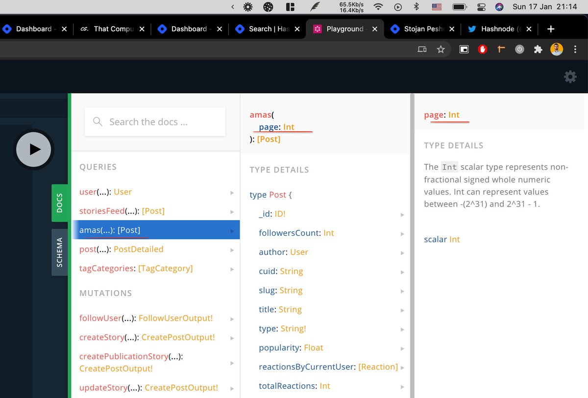Open the Wi-Fi menu bar icon
588x398 pixels.
click(378, 7)
